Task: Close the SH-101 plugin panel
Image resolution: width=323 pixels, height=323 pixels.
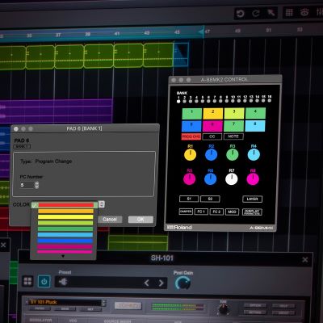Action: [x=305, y=259]
